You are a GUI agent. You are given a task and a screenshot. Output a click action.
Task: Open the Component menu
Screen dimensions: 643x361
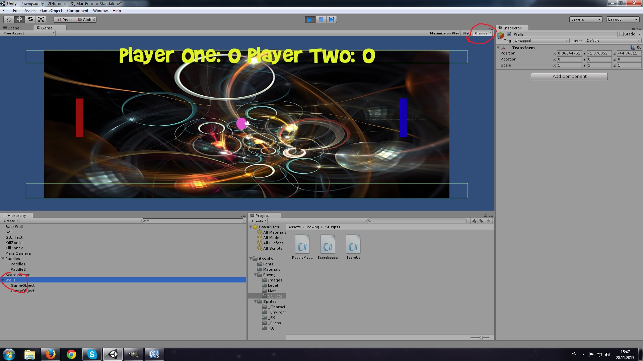pyautogui.click(x=78, y=11)
